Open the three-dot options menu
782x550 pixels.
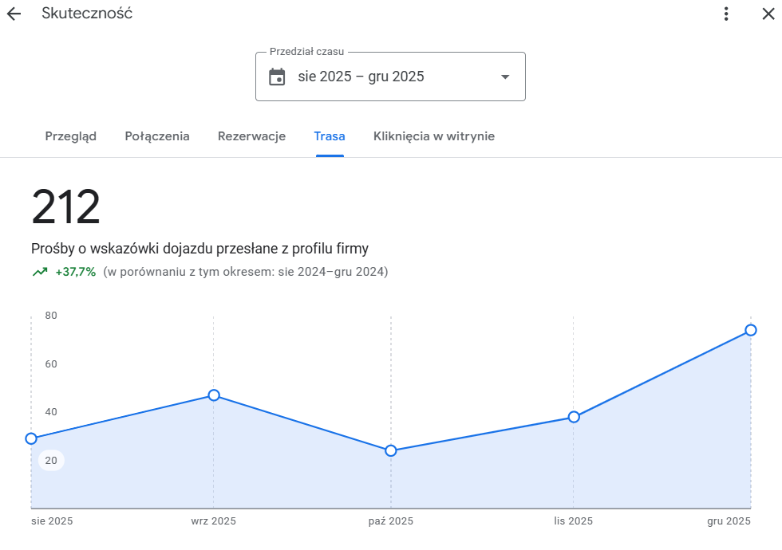coord(725,14)
